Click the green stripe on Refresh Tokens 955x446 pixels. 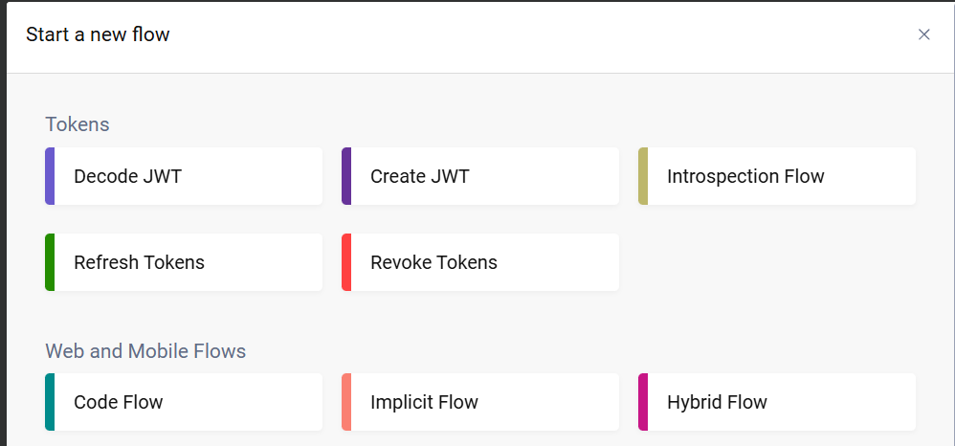point(50,262)
